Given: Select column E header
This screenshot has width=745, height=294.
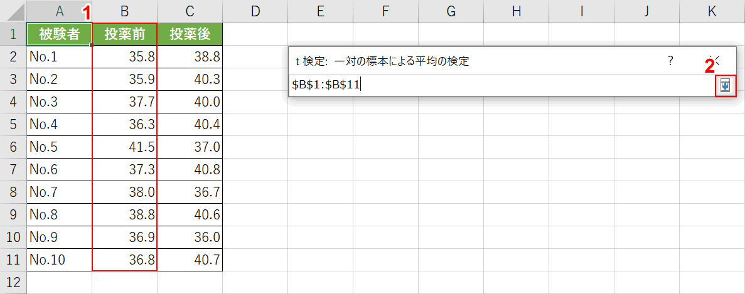Looking at the screenshot, I should (320, 11).
